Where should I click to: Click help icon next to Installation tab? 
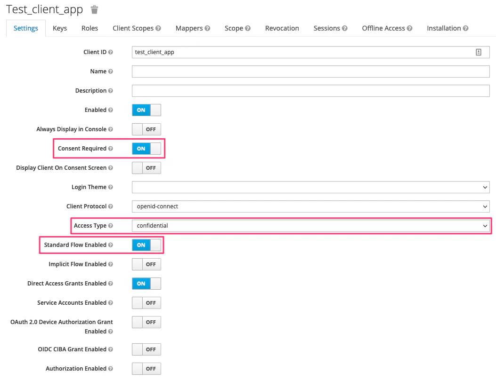pyautogui.click(x=465, y=28)
